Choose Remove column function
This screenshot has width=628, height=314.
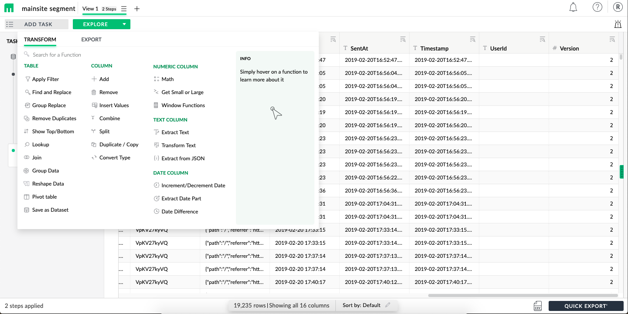pos(105,92)
